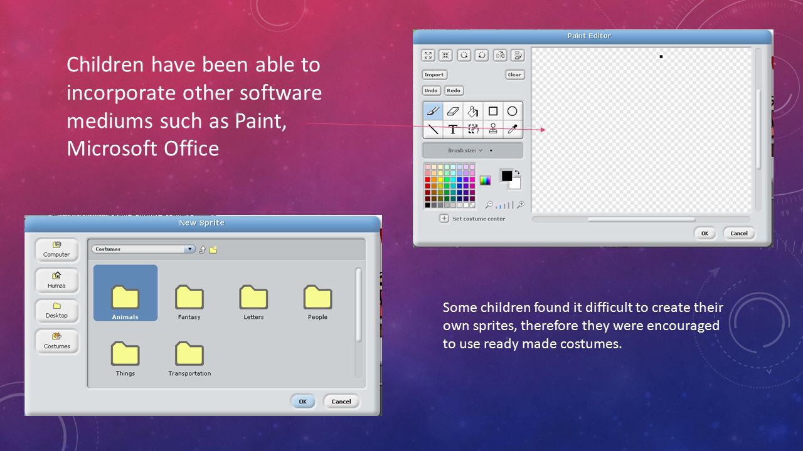Go to Computer shortcut in New Sprite
The width and height of the screenshot is (803, 451).
click(x=57, y=249)
